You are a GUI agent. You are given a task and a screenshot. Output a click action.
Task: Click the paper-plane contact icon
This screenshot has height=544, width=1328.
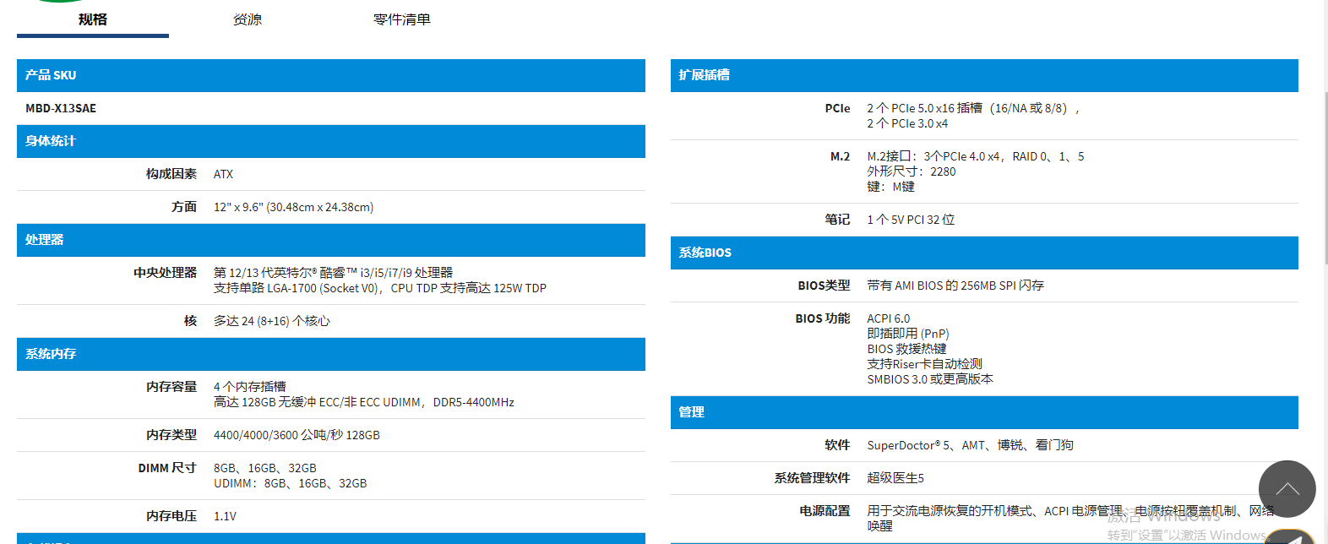(x=1292, y=537)
